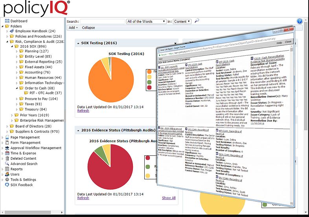Open the Content search scope dropdown
309x217 pixels.
tap(182, 22)
